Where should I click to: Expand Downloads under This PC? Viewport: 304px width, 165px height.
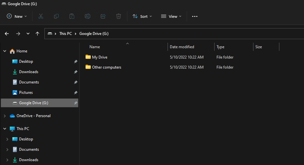coord(7,160)
